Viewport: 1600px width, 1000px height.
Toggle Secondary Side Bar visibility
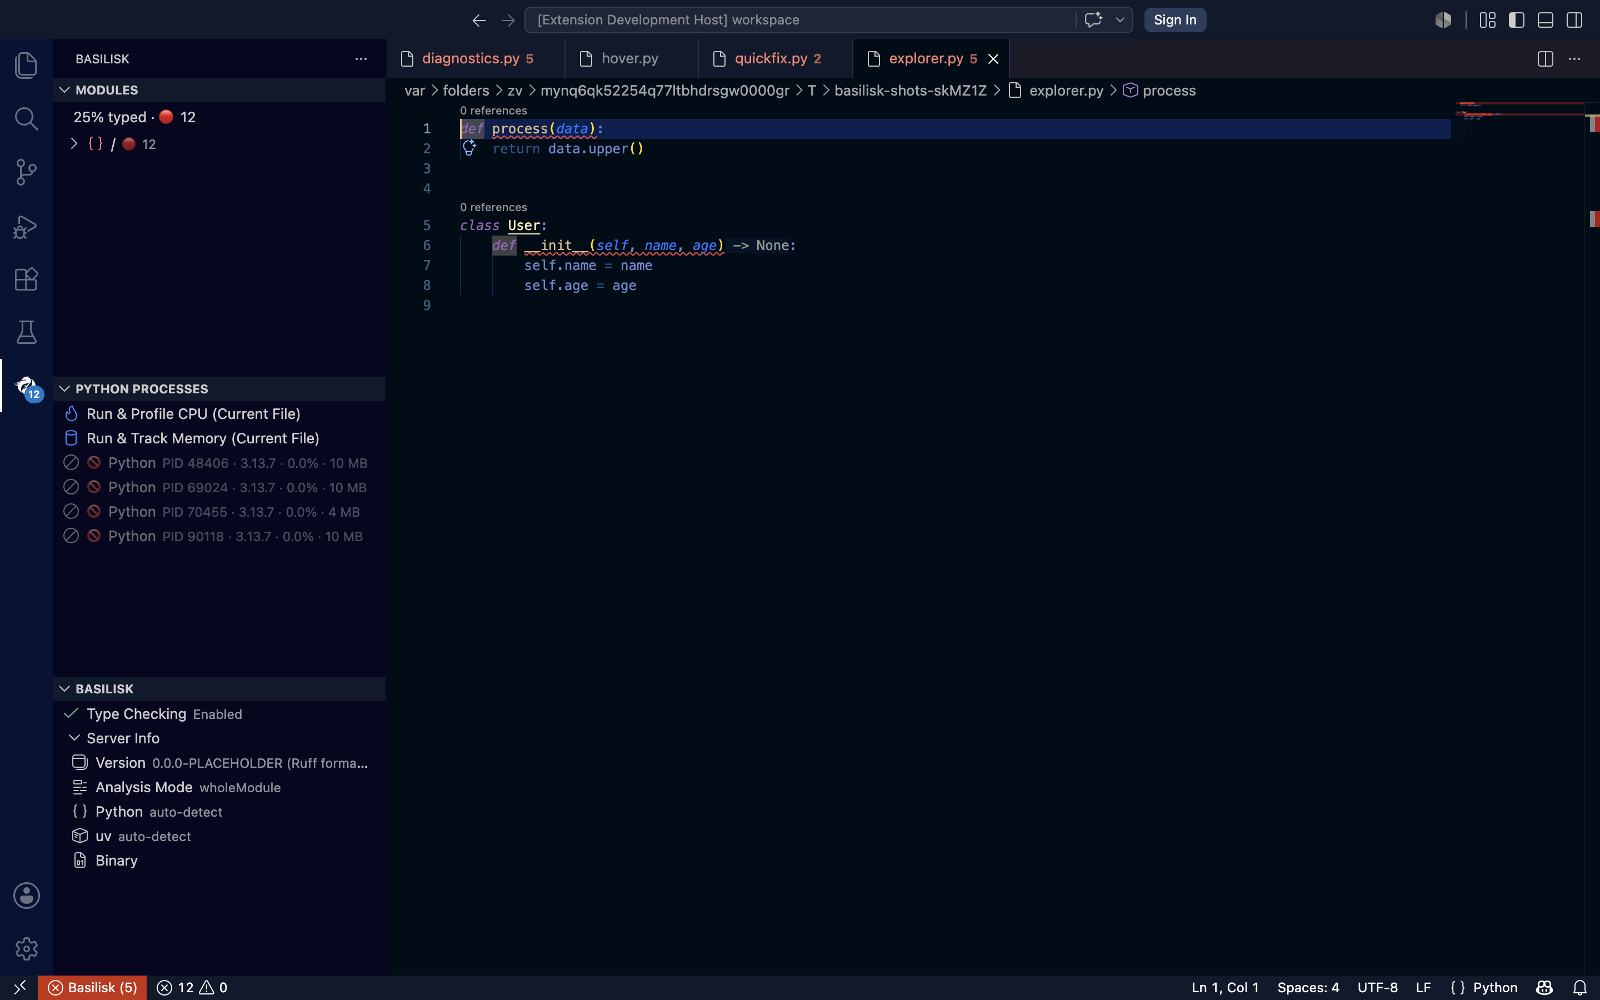(x=1575, y=21)
